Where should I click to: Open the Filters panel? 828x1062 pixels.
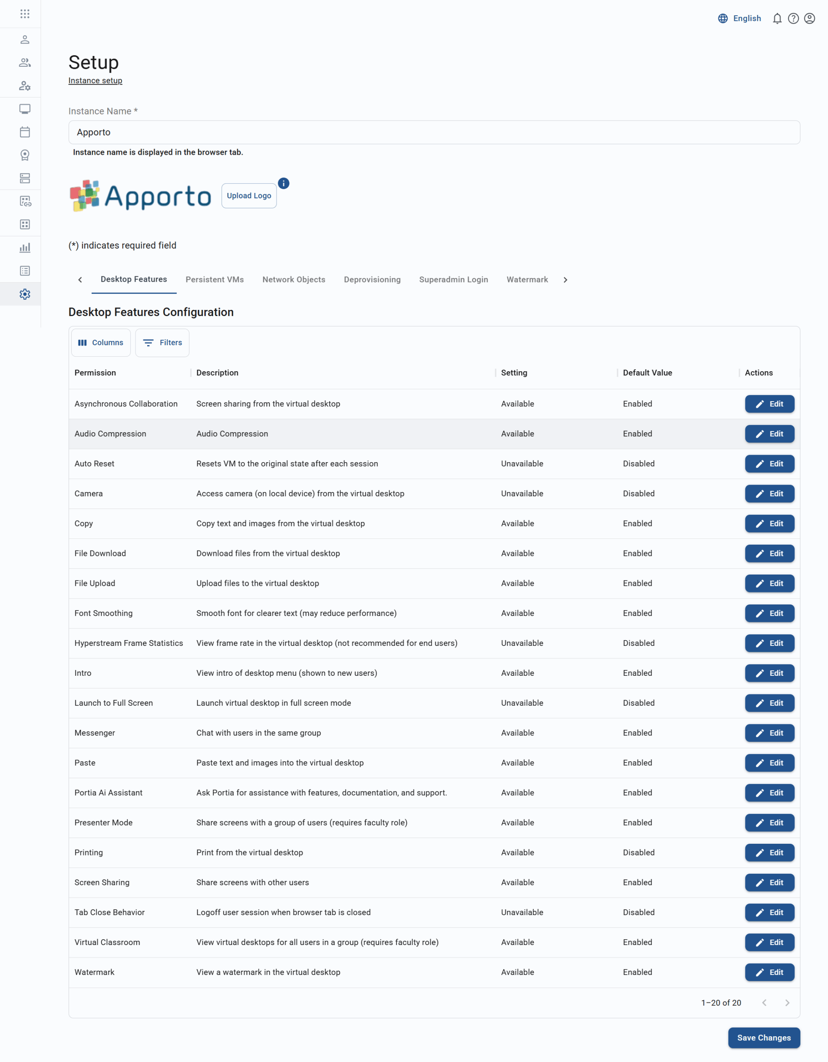(162, 342)
